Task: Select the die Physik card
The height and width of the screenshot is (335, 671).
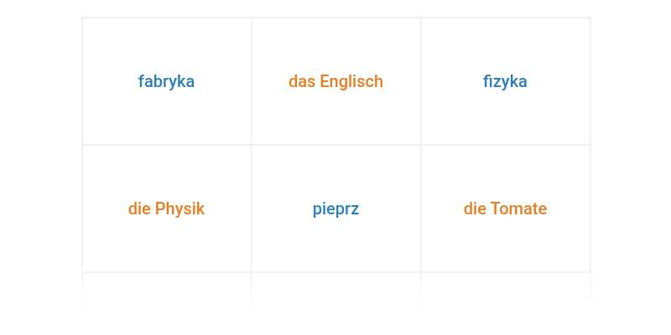Action: click(166, 209)
